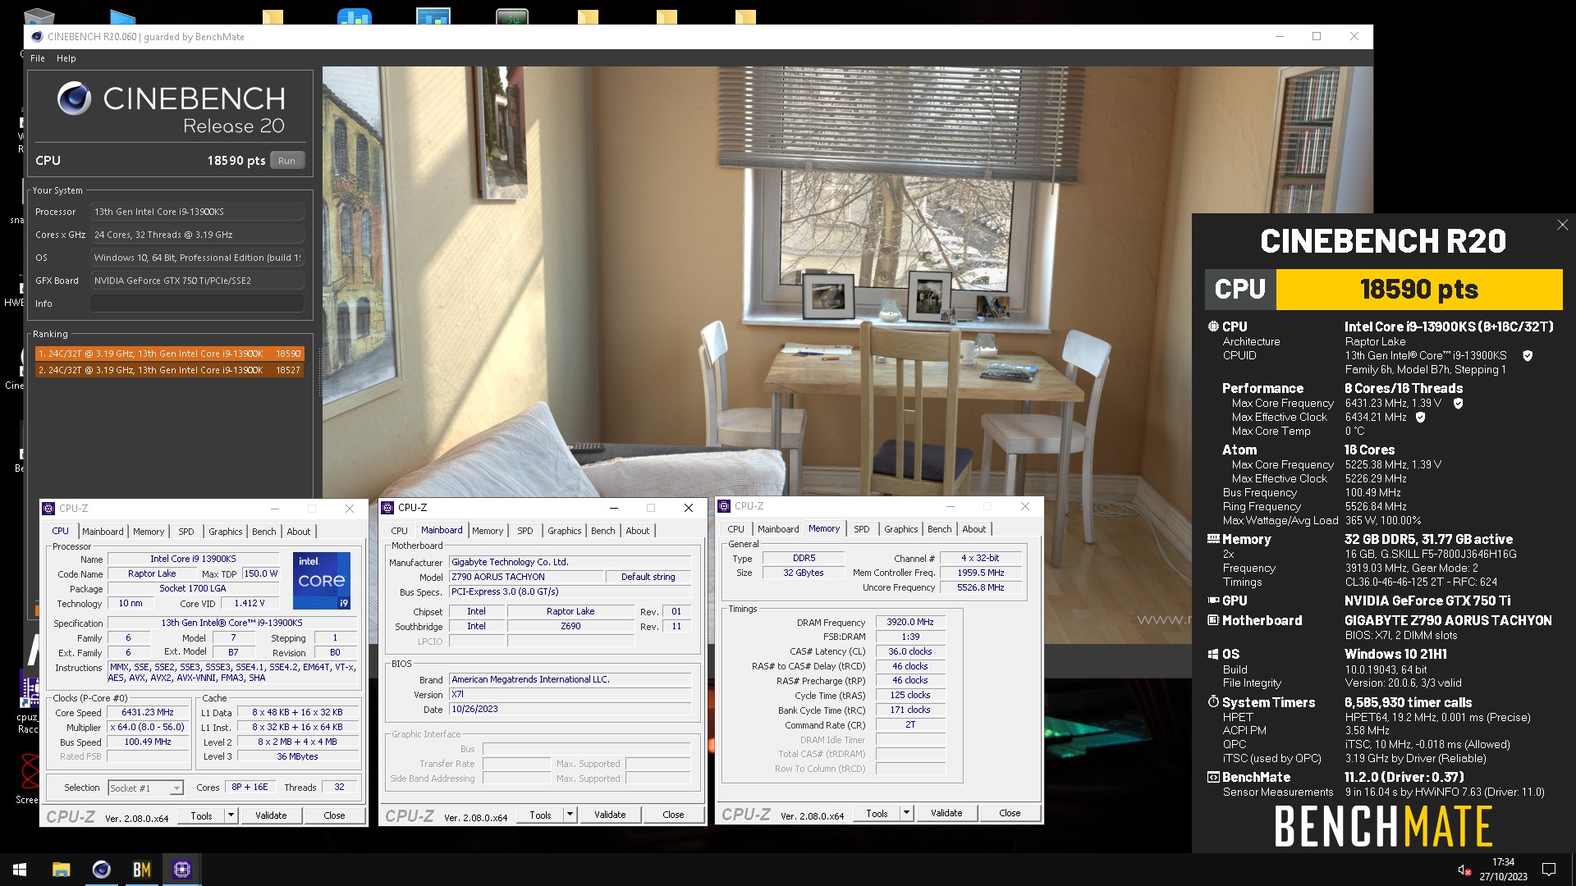Select Memory tab in first CPU-Z window

pyautogui.click(x=149, y=532)
